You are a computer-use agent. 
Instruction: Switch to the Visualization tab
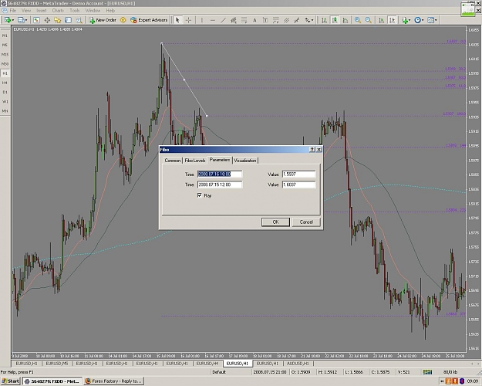click(x=245, y=161)
